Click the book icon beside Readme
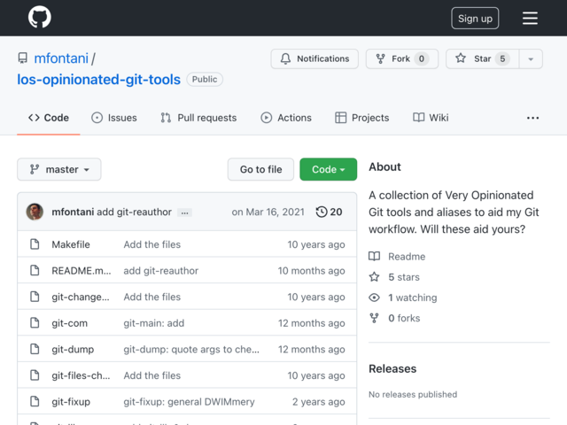The image size is (567, 425). pos(374,256)
